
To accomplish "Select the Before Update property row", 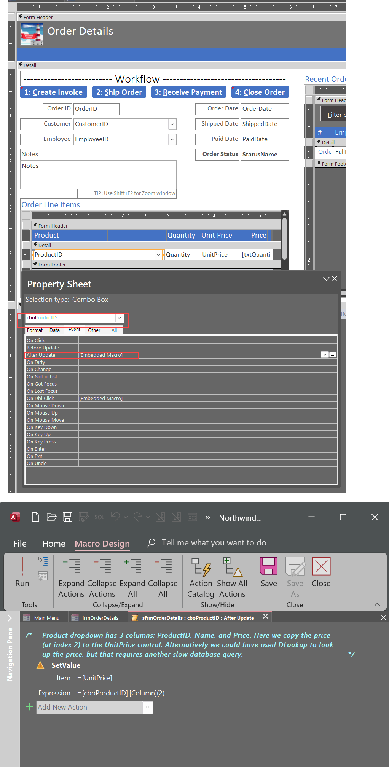I will coord(181,348).
